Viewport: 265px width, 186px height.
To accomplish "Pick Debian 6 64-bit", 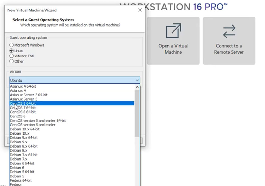I will click(x=72, y=163).
